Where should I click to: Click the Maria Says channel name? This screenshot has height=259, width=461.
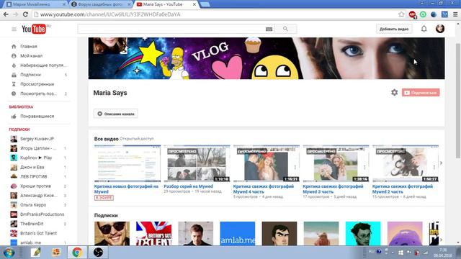tap(110, 93)
